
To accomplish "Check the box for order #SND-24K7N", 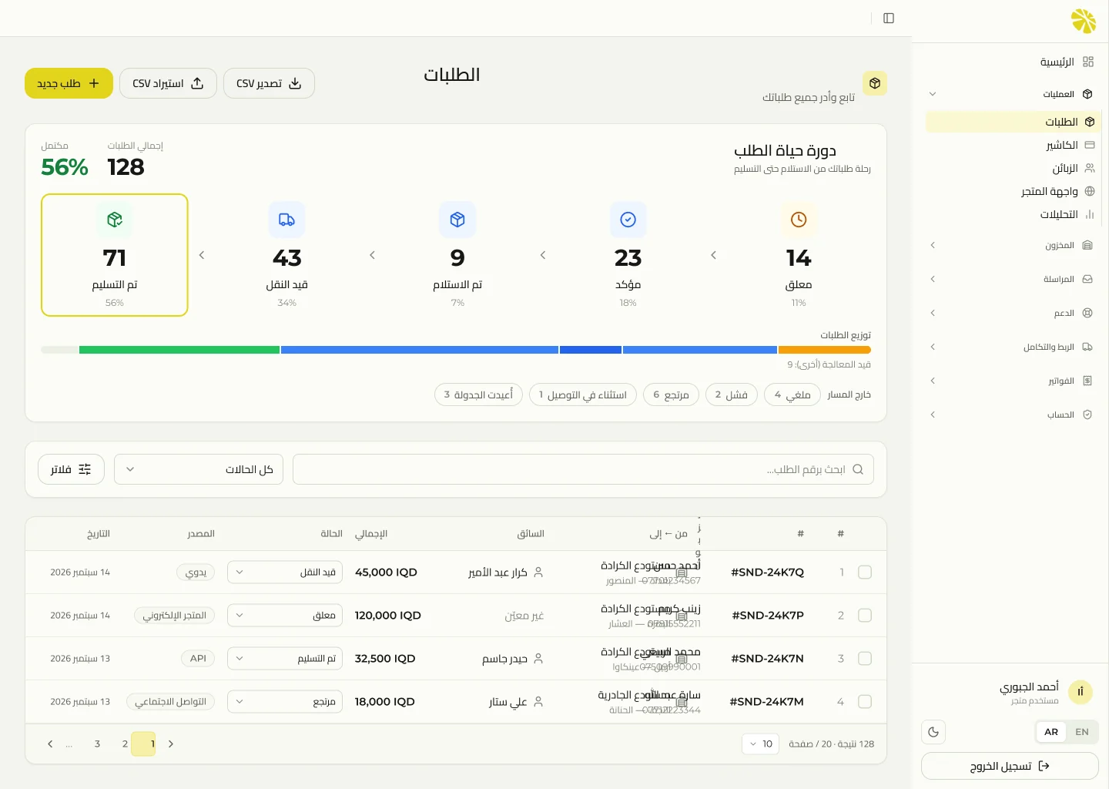I will pos(865,659).
